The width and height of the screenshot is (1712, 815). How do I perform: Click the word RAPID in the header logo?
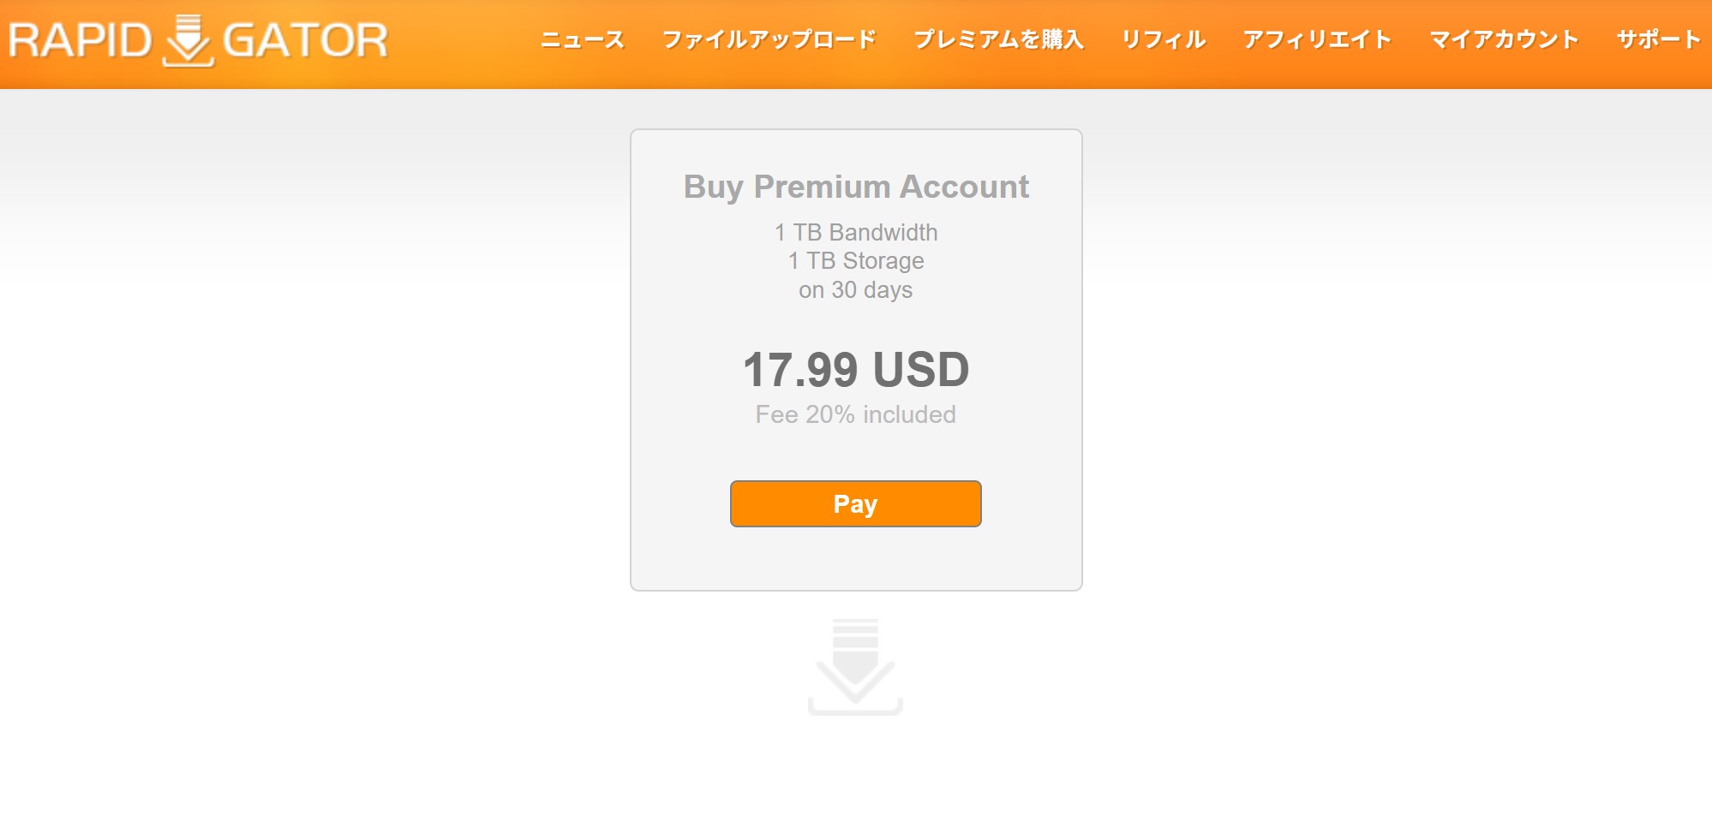[80, 40]
